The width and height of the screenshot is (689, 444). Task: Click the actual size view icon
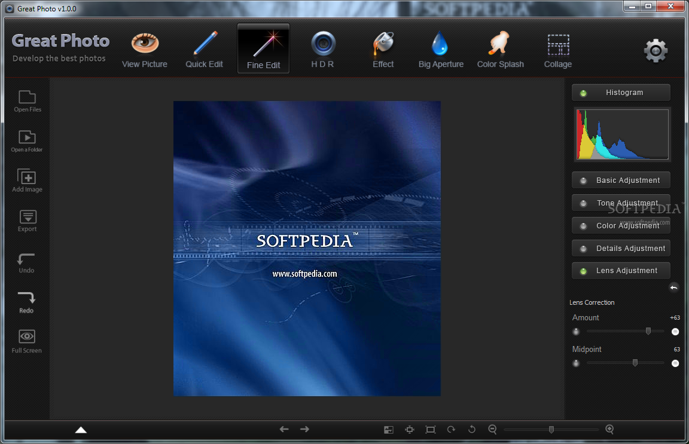click(410, 430)
